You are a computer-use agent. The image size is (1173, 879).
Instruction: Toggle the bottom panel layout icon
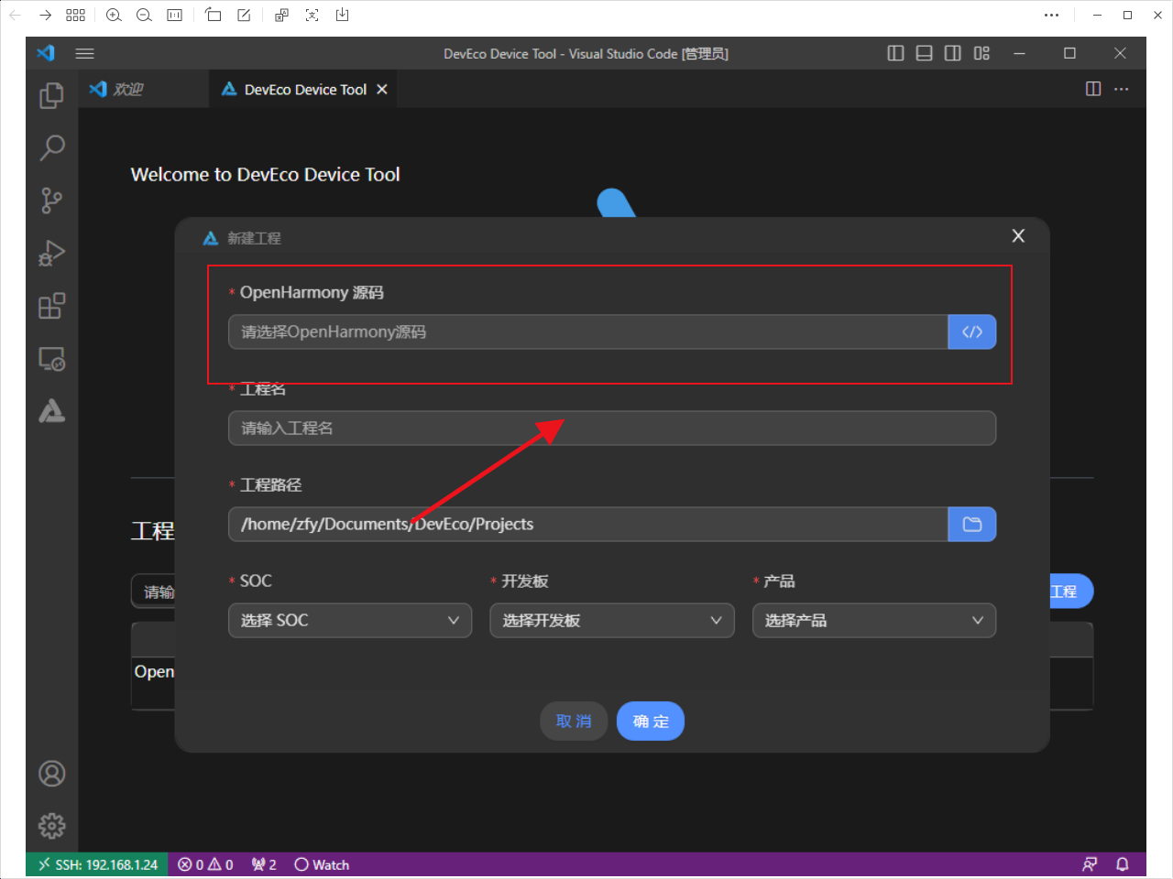coord(924,53)
